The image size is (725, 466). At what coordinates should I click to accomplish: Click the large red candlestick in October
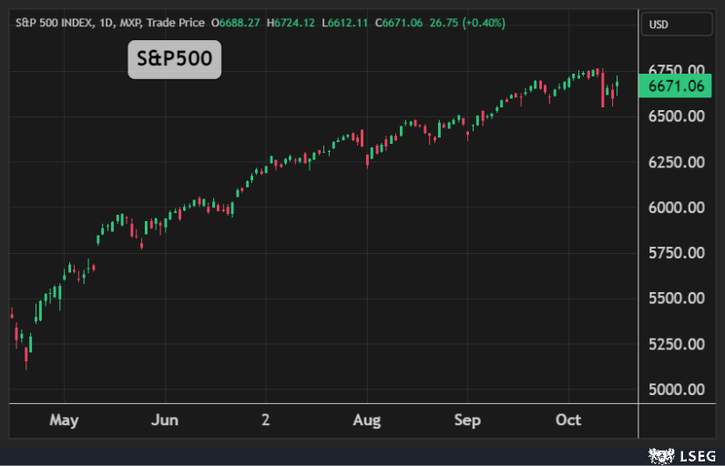point(603,89)
